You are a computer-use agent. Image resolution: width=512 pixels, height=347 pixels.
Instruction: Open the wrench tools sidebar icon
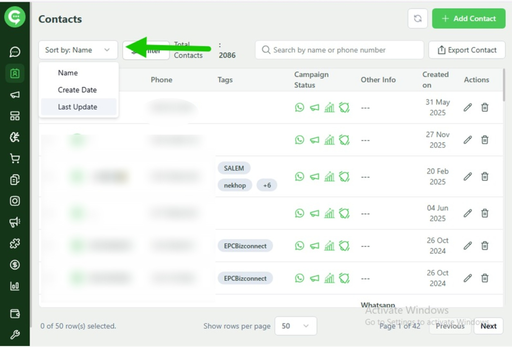15,335
